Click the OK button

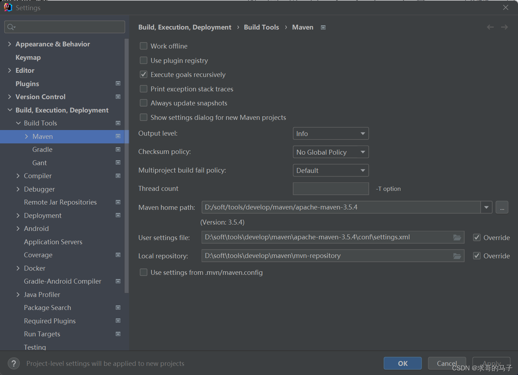[403, 363]
